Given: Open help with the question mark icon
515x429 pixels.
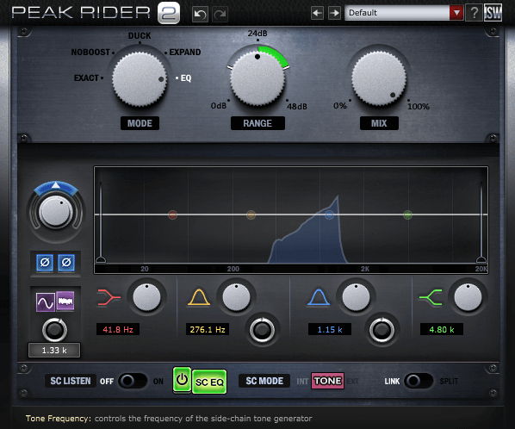Looking at the screenshot, I should pyautogui.click(x=474, y=13).
